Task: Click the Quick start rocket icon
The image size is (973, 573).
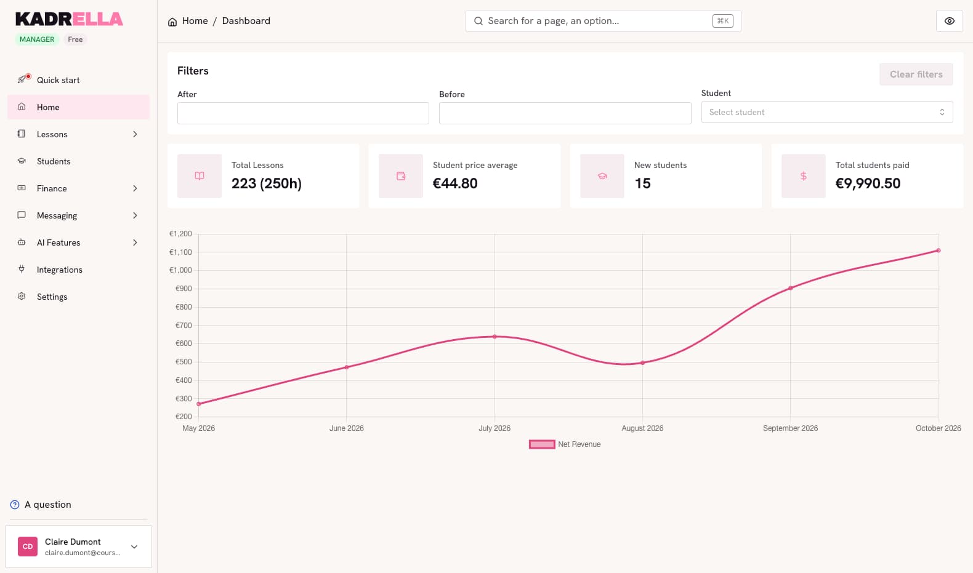Action: click(22, 79)
